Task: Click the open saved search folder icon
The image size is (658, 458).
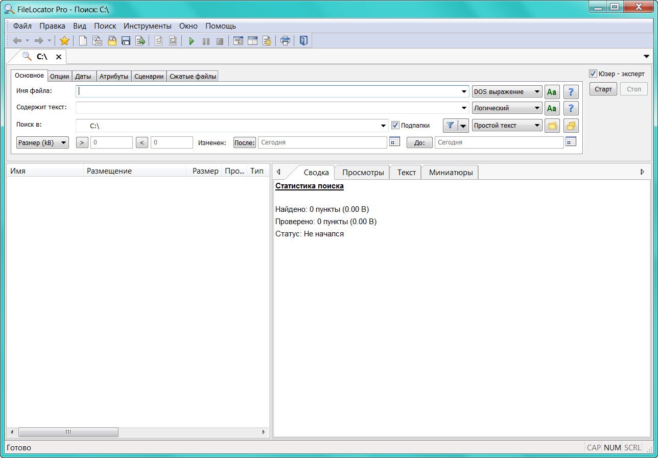Action: coord(112,41)
